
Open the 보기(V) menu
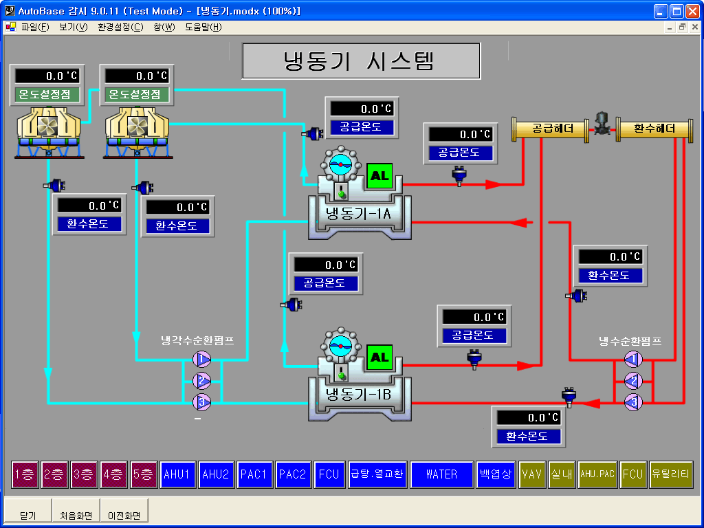pos(74,27)
